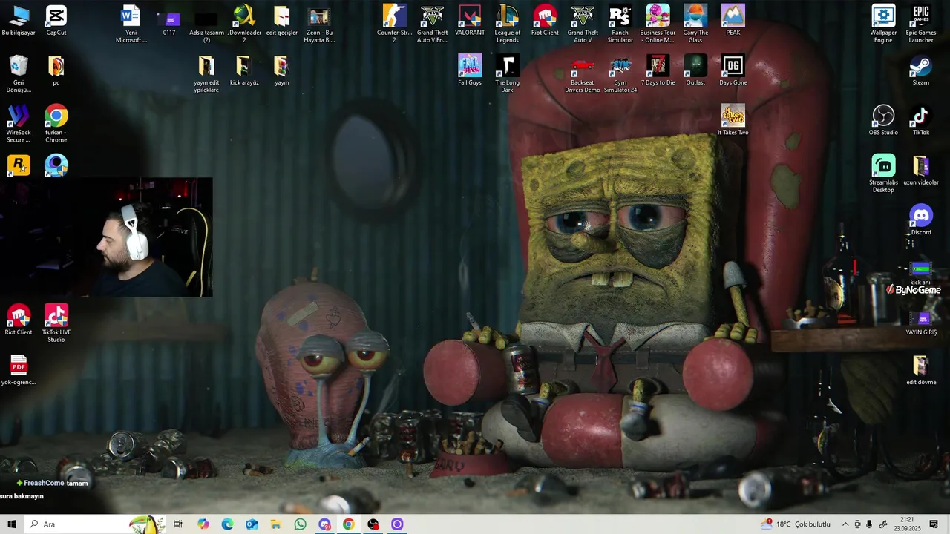Launch VALORANT from desktop
The image size is (950, 534).
click(x=470, y=21)
